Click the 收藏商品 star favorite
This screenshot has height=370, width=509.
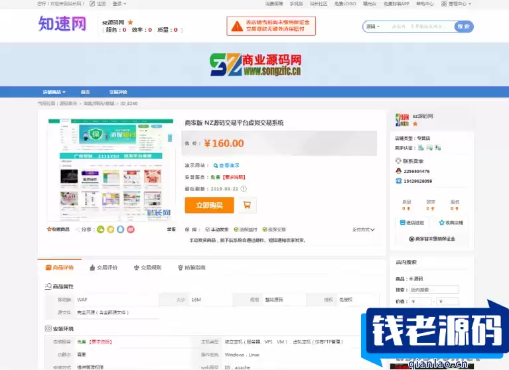pyautogui.click(x=58, y=229)
